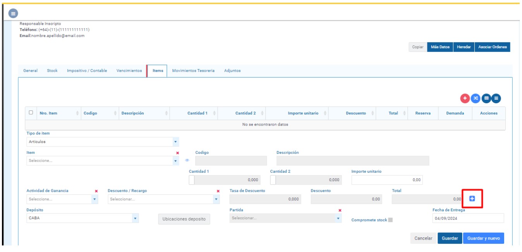Click the Más Datos button
522x252 pixels.
(x=440, y=47)
